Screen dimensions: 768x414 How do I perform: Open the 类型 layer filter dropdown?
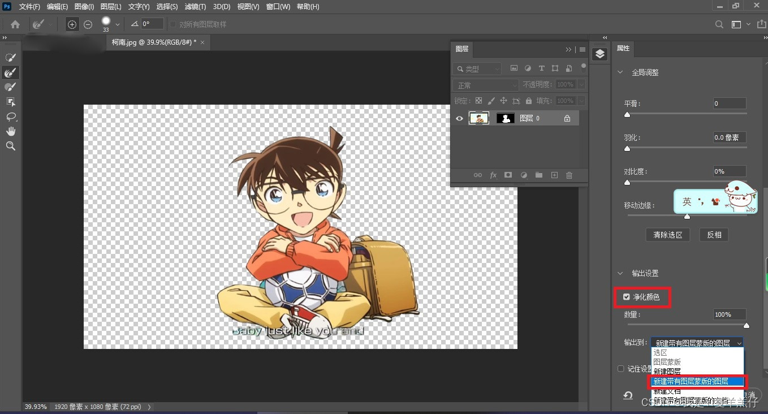(x=477, y=68)
